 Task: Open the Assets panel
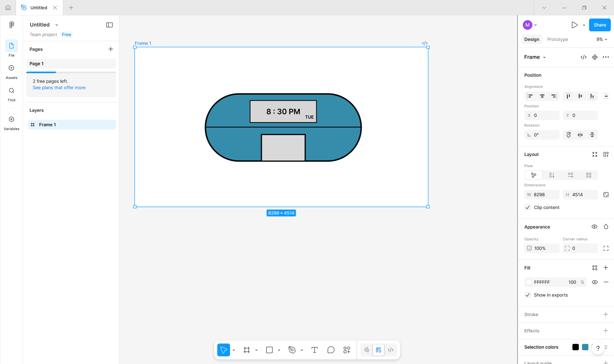pos(11,71)
